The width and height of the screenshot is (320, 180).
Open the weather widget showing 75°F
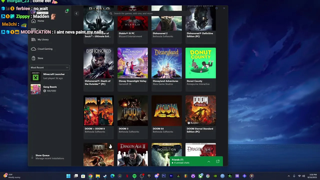point(12,176)
